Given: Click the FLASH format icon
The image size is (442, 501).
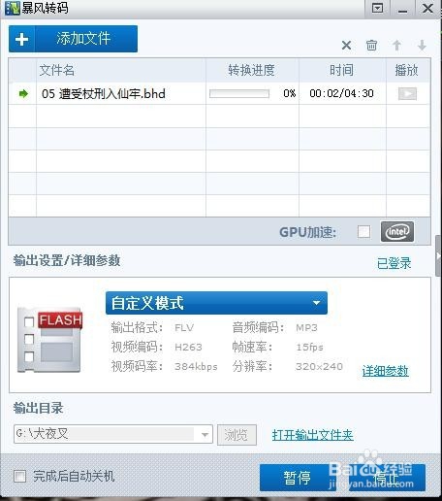Looking at the screenshot, I should coord(49,339).
